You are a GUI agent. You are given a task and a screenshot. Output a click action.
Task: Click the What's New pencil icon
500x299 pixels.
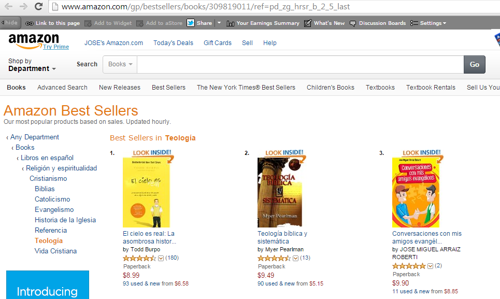coord(308,23)
